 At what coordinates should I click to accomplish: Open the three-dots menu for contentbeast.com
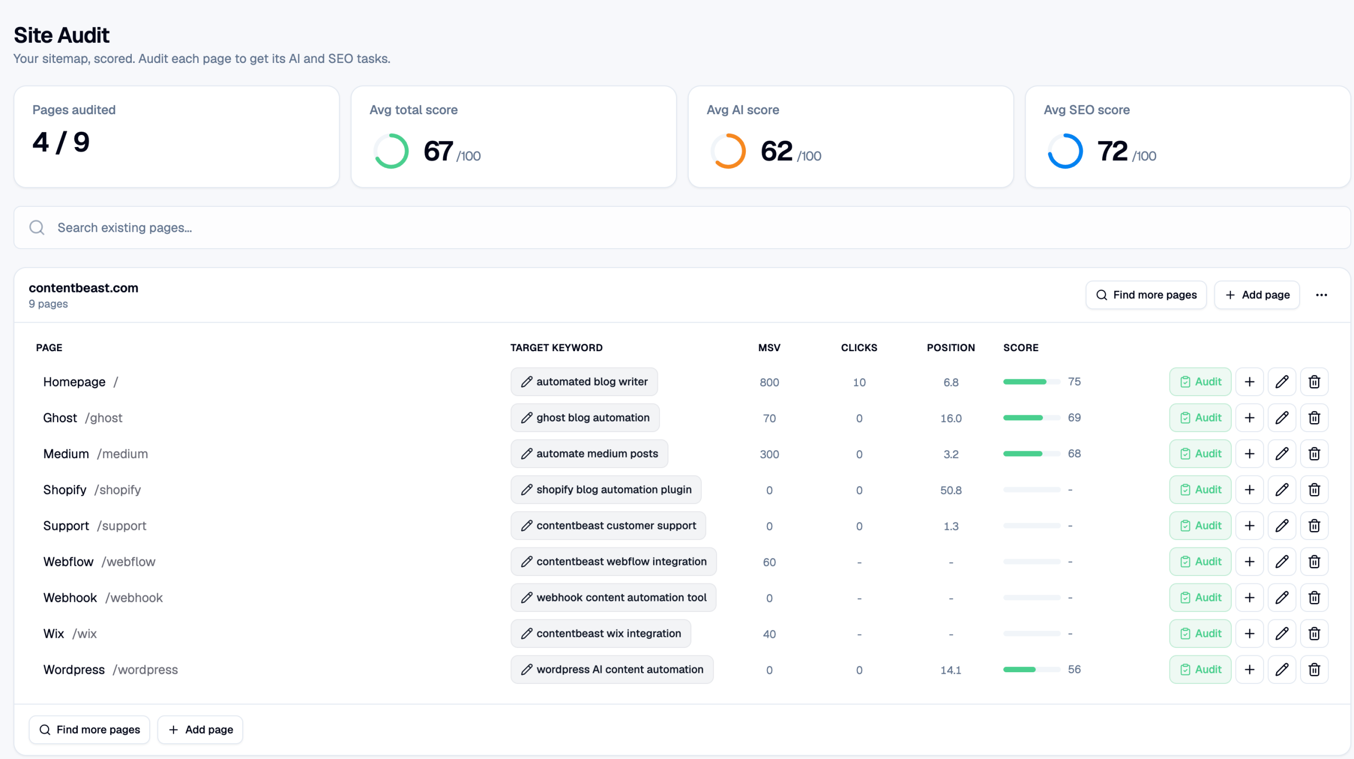coord(1321,295)
